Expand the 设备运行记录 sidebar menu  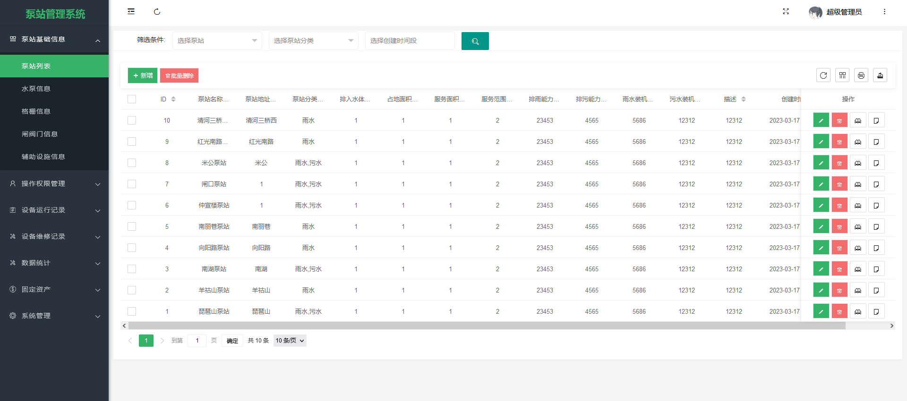coord(54,210)
